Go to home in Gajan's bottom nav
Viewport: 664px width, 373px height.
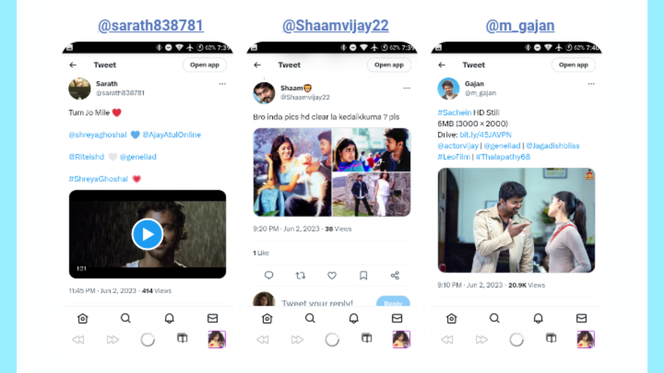pos(451,318)
